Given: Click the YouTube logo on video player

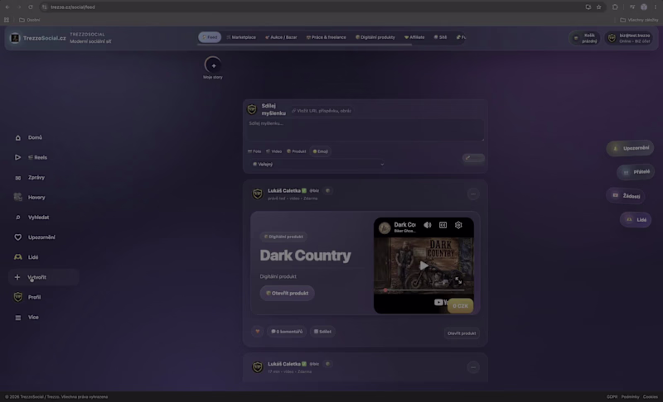Looking at the screenshot, I should tap(440, 302).
